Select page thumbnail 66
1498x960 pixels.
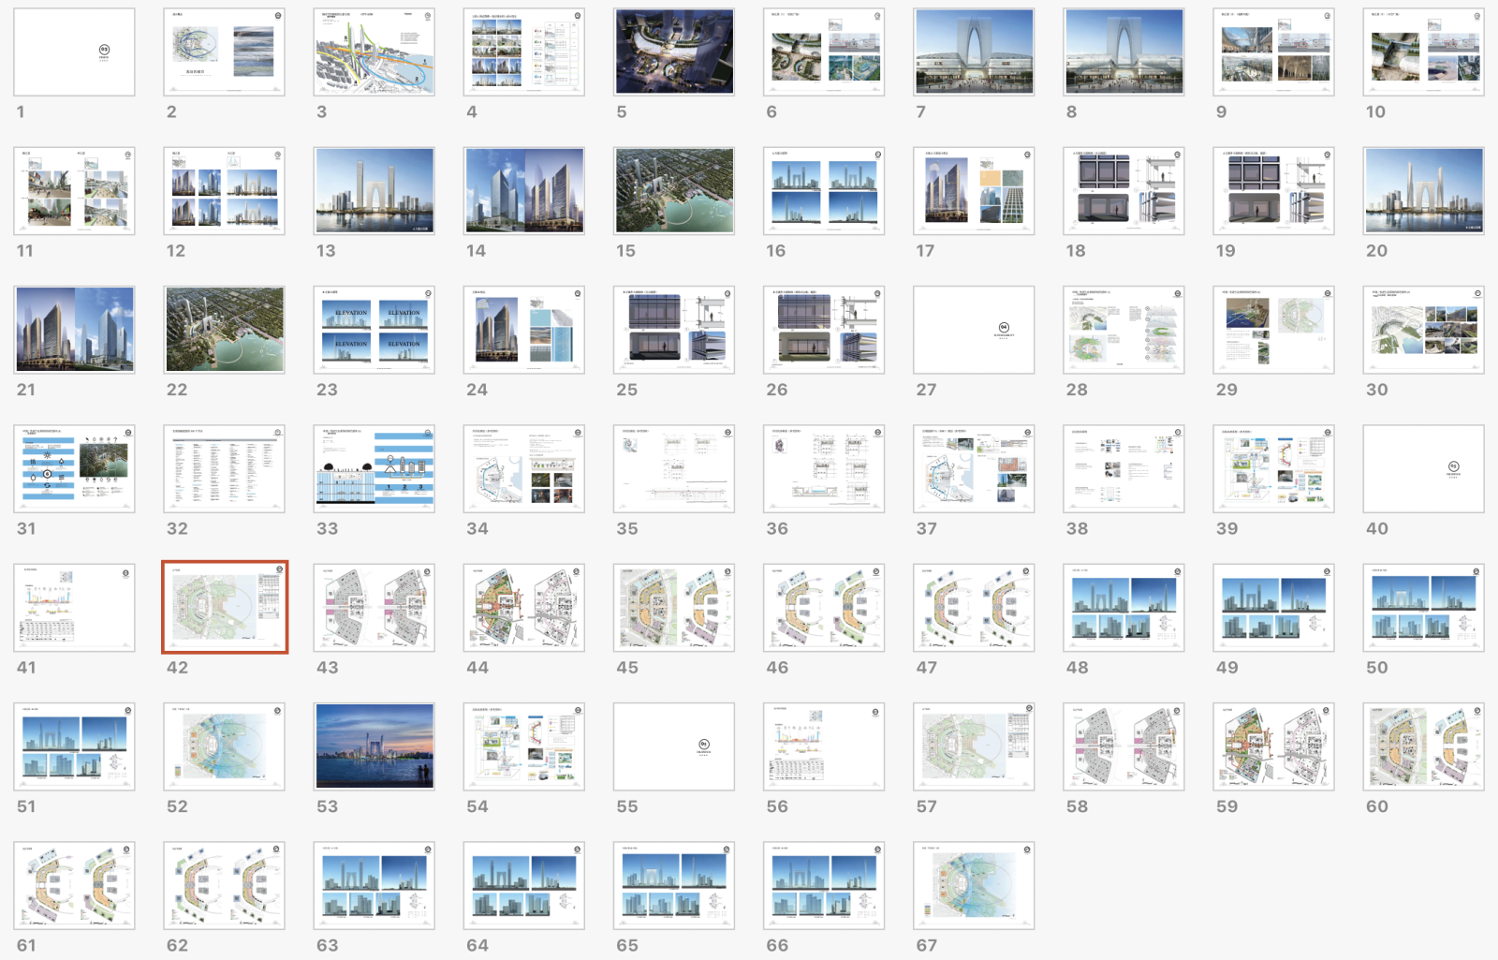(x=824, y=885)
